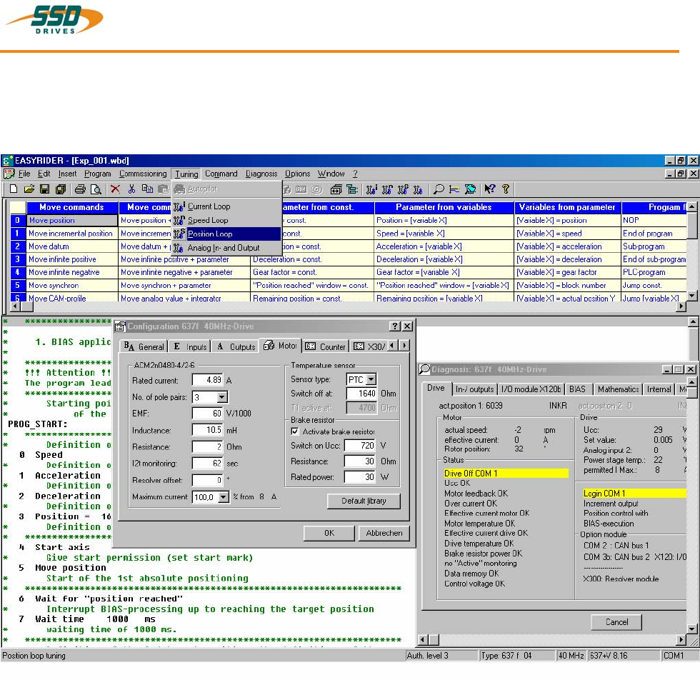This screenshot has height=680, width=700.
Task: Click the tree structure toolbar icon
Action: tap(352, 189)
